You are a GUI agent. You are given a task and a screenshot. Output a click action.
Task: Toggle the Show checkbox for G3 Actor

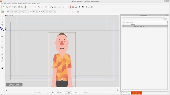124,24
